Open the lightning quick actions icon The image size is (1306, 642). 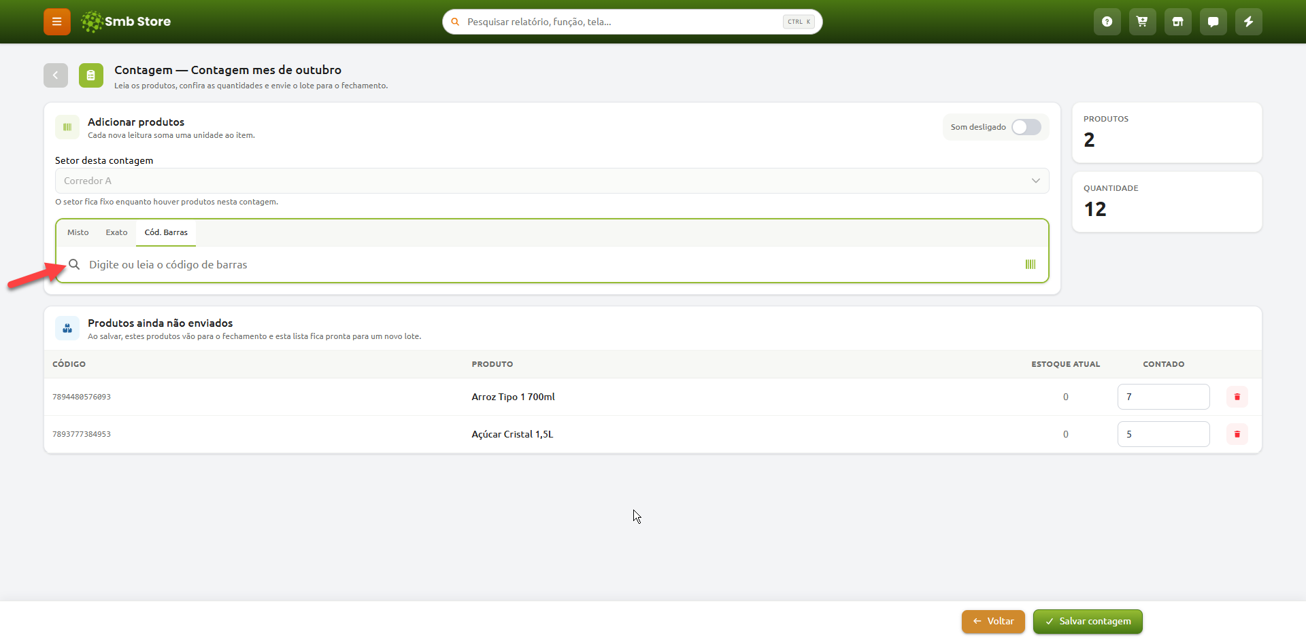1249,22
